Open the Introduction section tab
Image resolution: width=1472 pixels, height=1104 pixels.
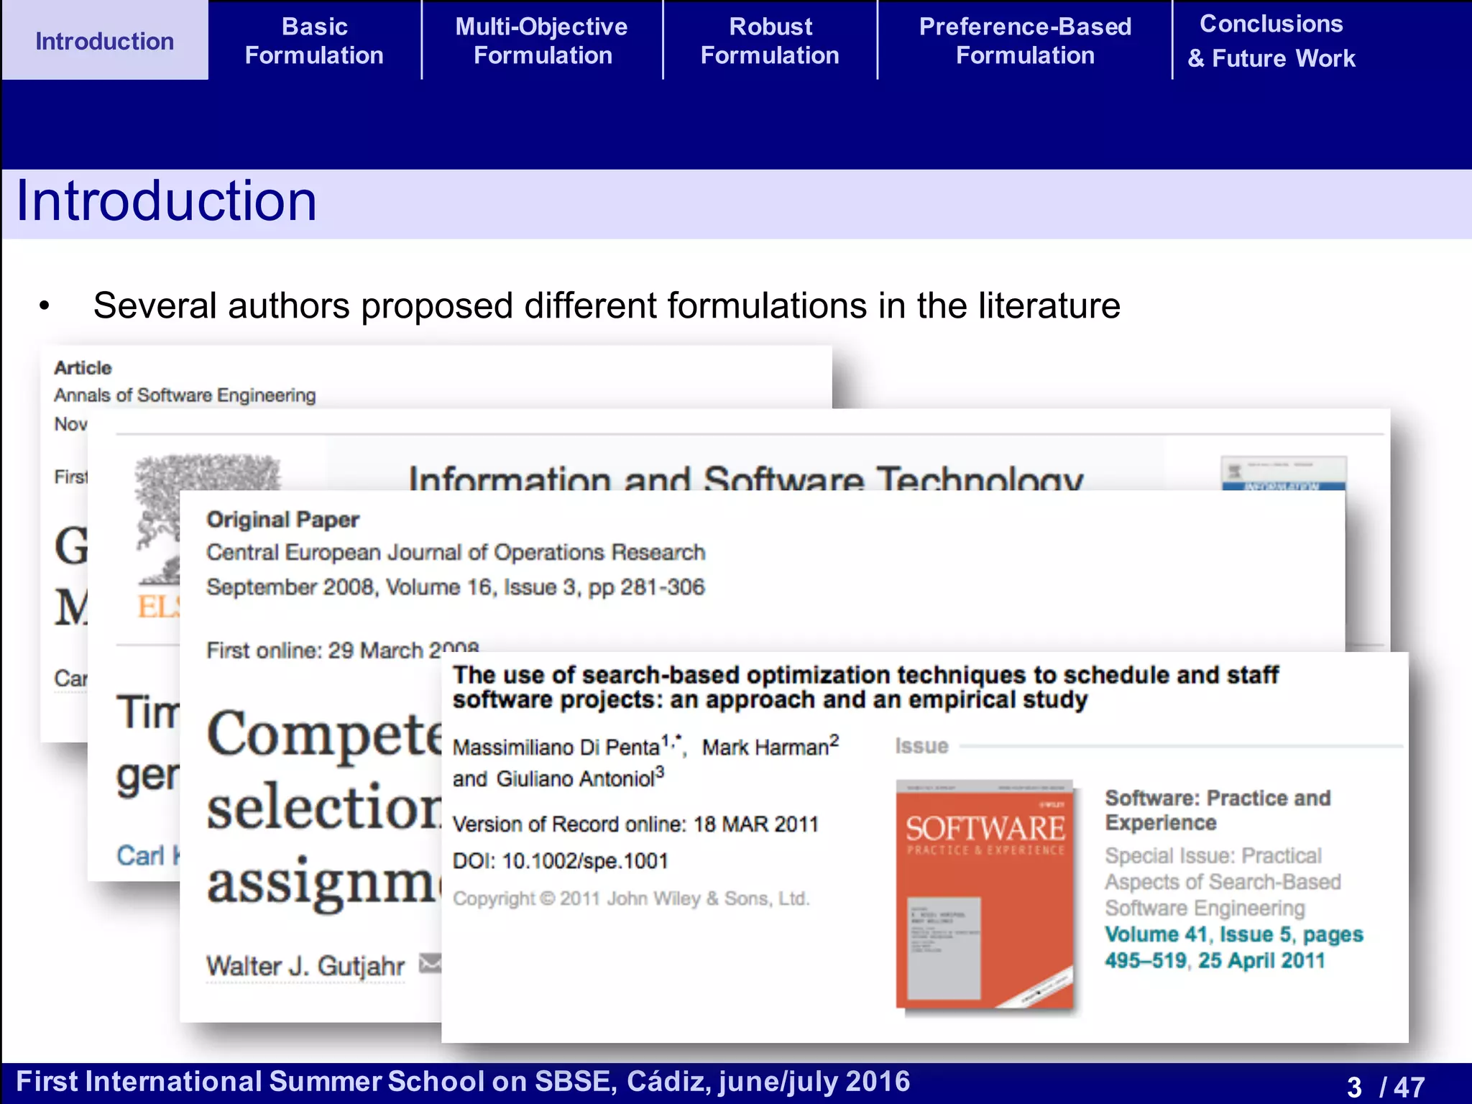(105, 41)
